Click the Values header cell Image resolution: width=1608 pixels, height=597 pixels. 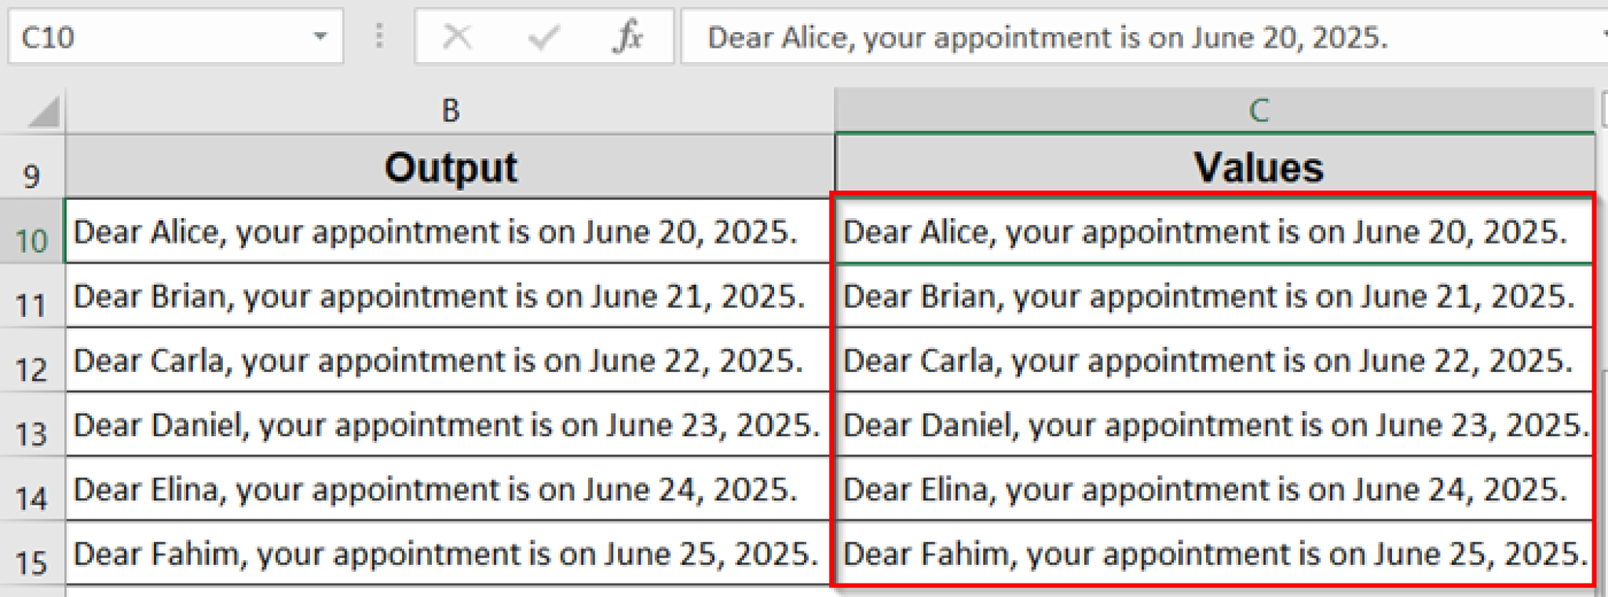(x=1259, y=167)
